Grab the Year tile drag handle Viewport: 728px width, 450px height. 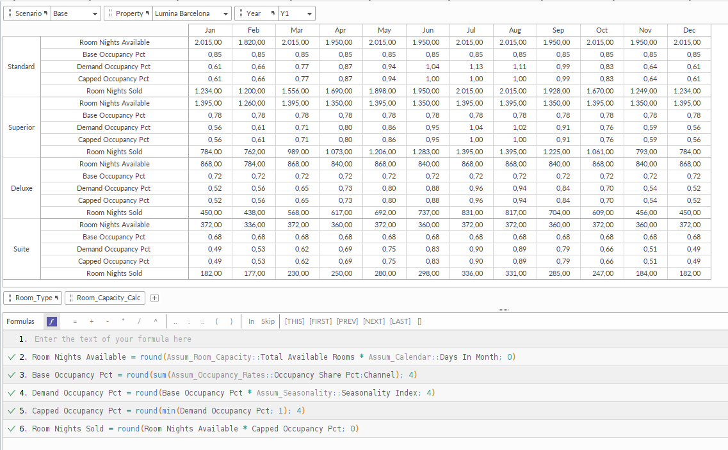click(241, 13)
